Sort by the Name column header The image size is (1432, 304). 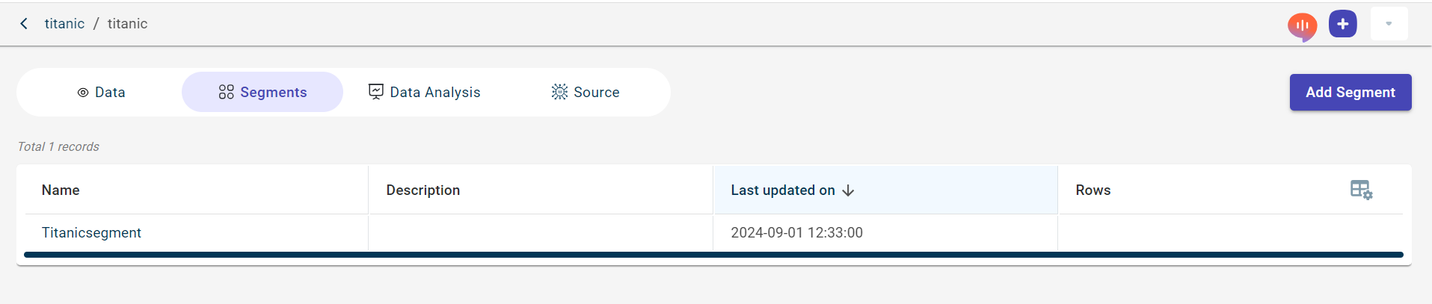click(x=61, y=190)
